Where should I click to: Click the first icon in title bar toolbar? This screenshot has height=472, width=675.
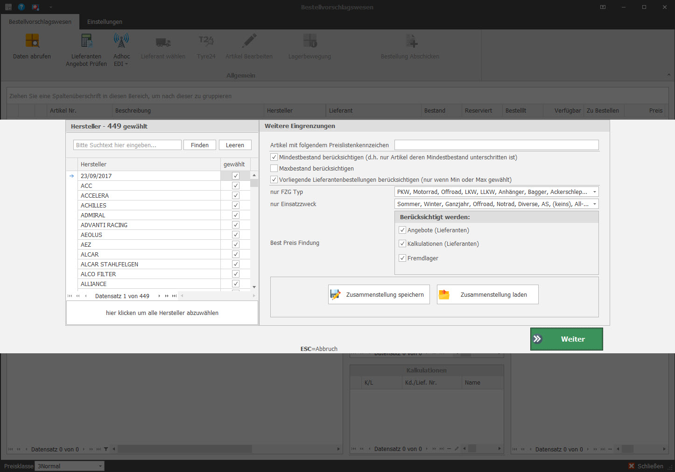pyautogui.click(x=8, y=7)
